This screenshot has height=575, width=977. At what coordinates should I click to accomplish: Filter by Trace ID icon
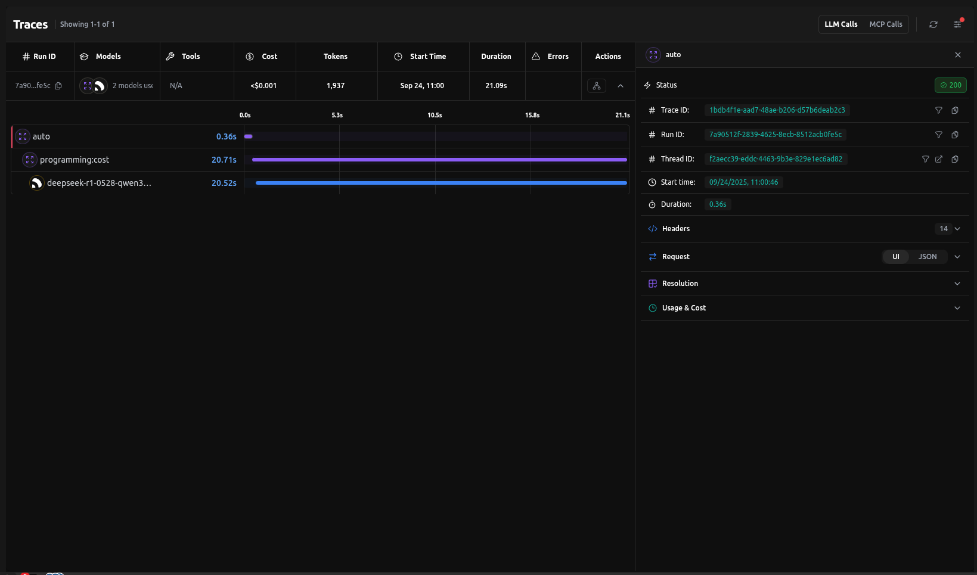(x=938, y=110)
